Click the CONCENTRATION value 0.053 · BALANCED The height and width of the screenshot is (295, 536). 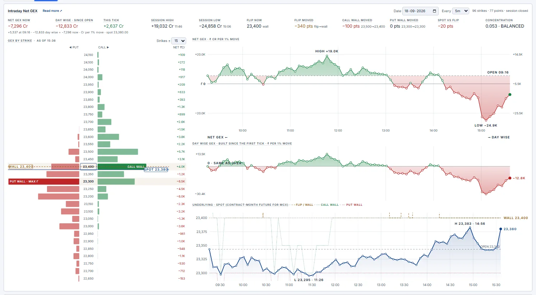505,26
